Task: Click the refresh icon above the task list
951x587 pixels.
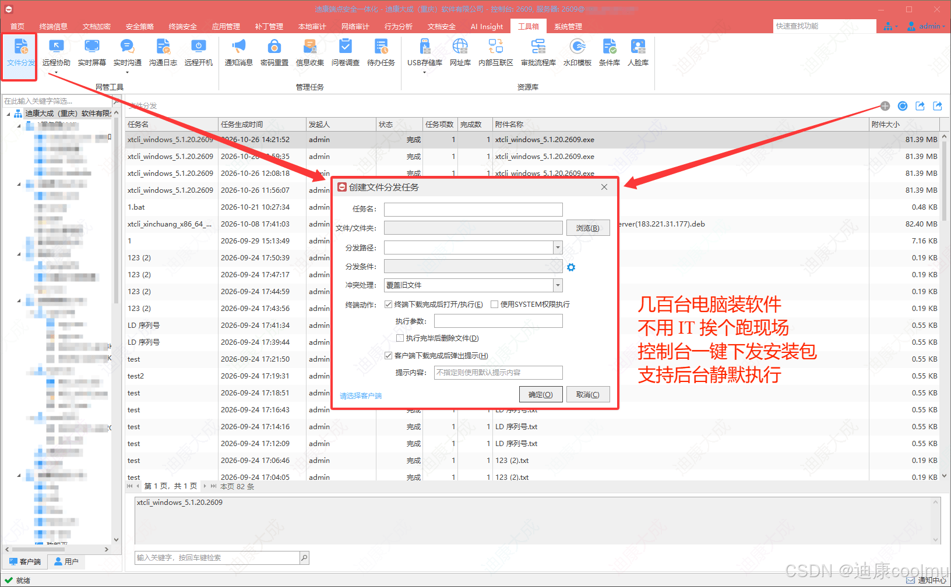Action: [903, 106]
